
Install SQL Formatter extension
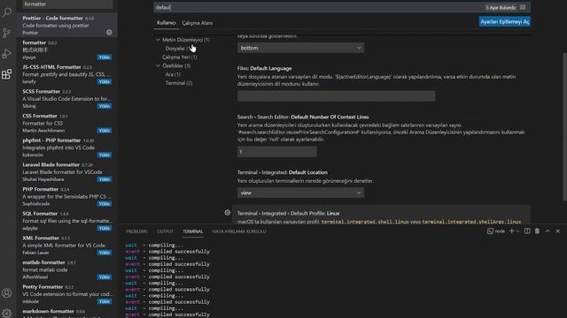tap(105, 228)
